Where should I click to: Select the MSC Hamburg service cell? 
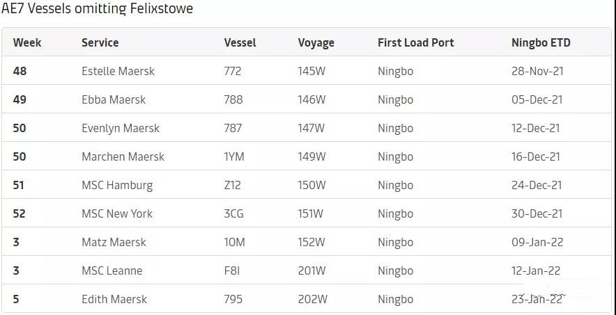pos(117,185)
